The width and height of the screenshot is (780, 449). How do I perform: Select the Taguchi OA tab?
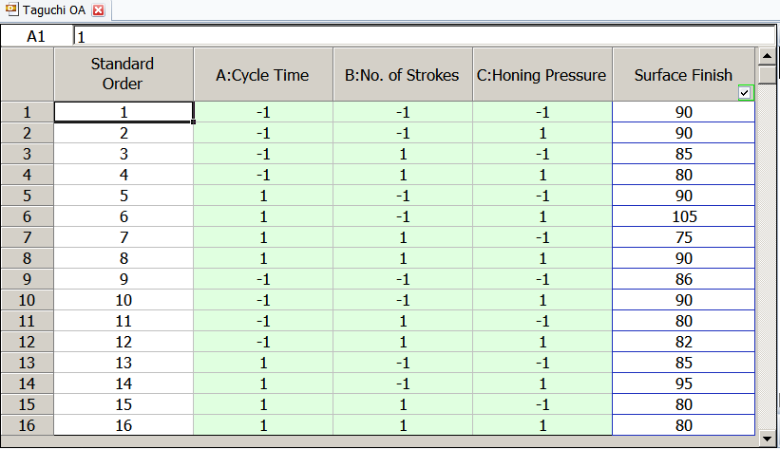(56, 9)
